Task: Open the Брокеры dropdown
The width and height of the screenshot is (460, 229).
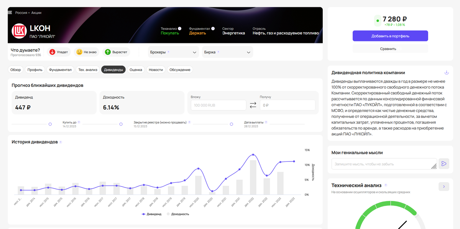Action: [x=173, y=52]
